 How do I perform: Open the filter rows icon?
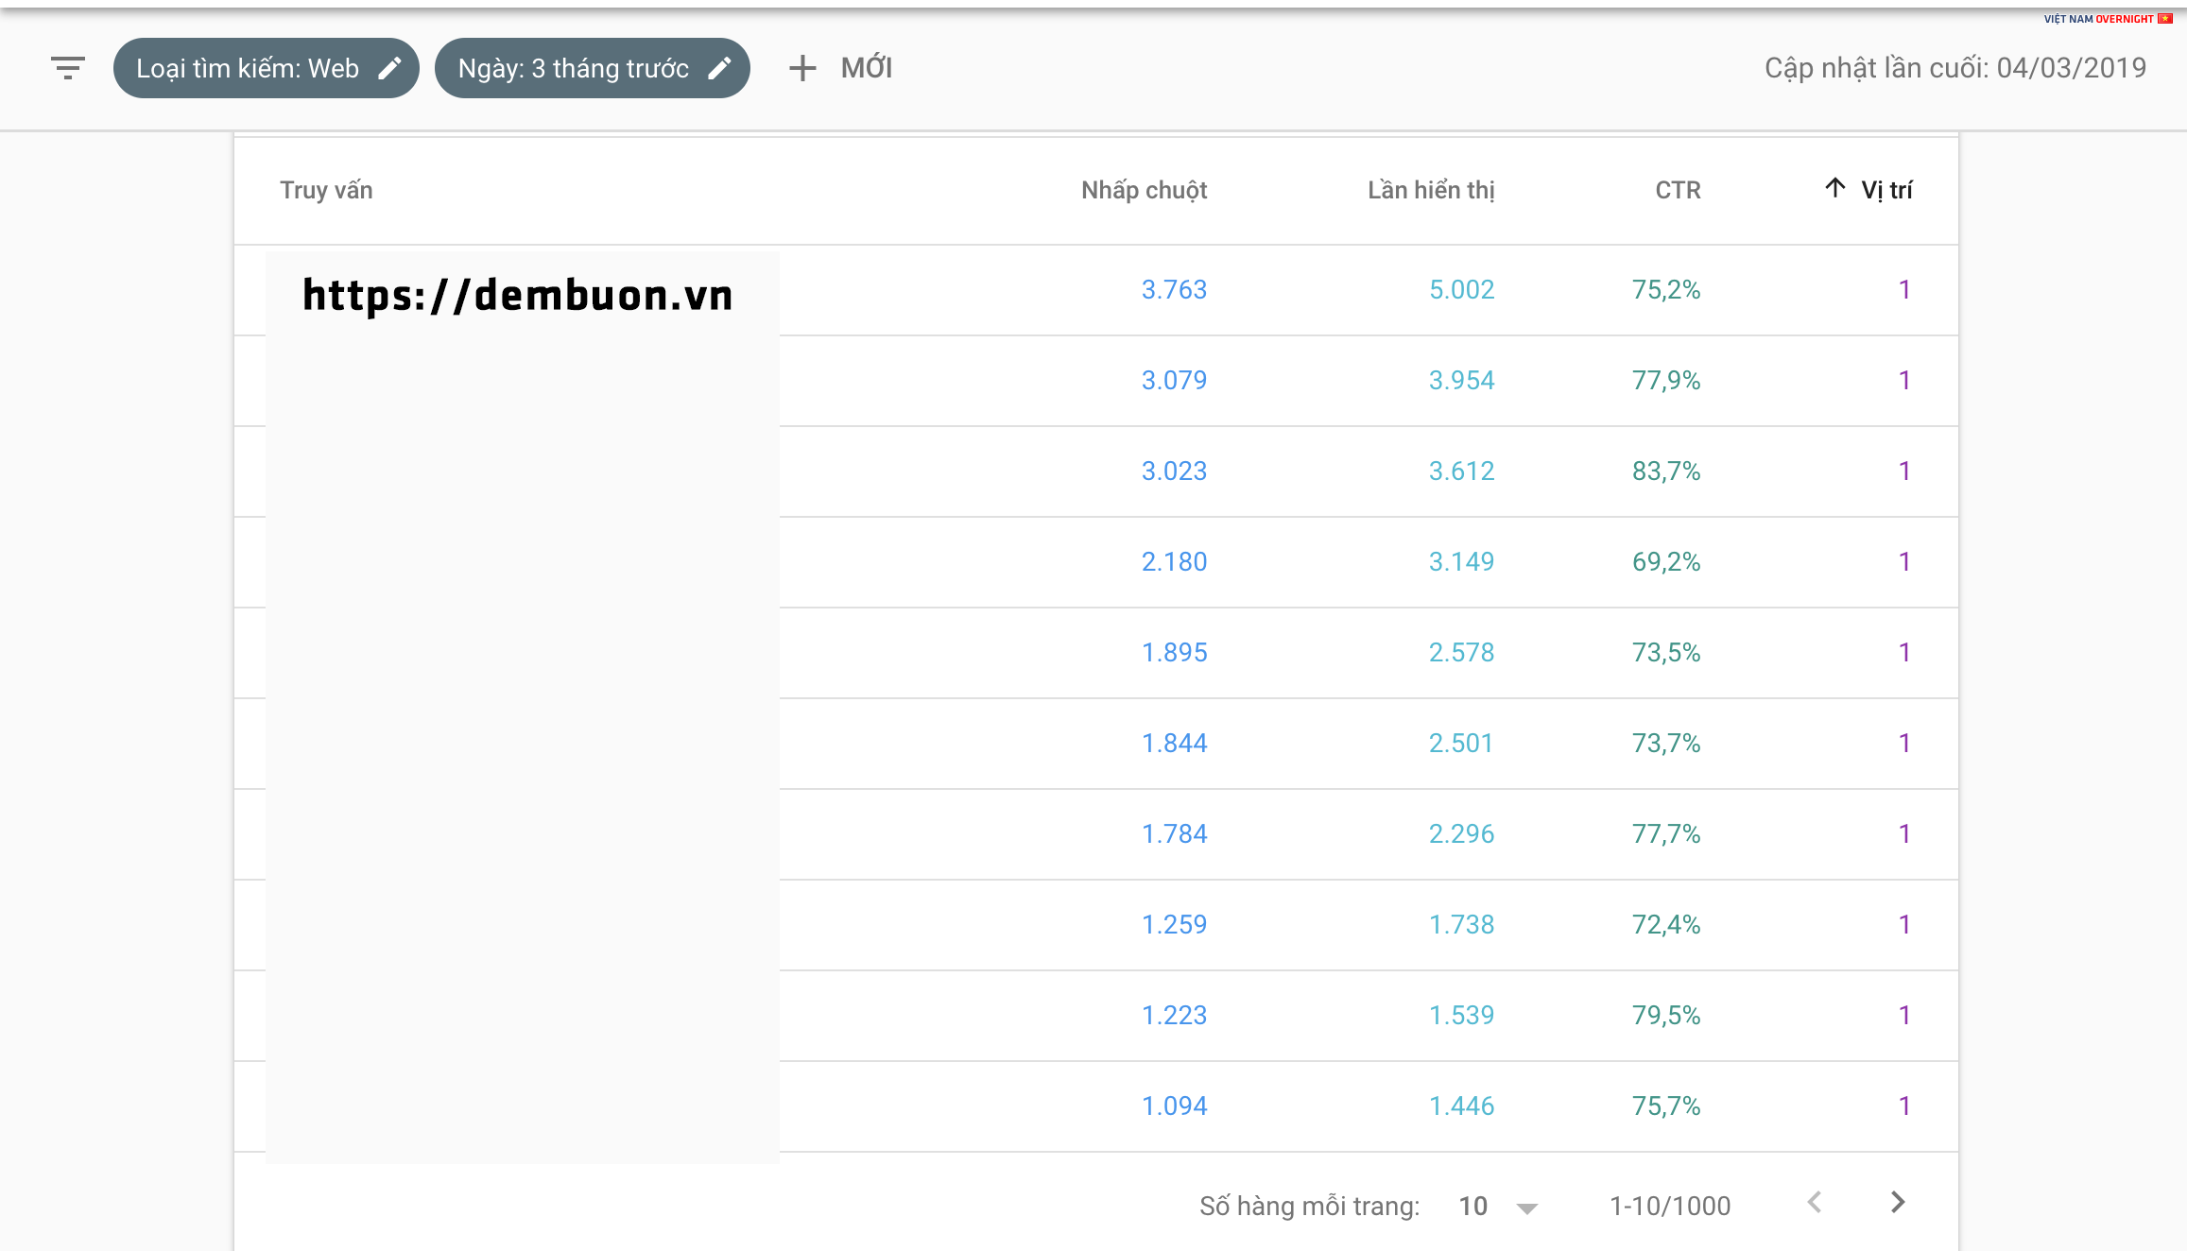(x=68, y=68)
